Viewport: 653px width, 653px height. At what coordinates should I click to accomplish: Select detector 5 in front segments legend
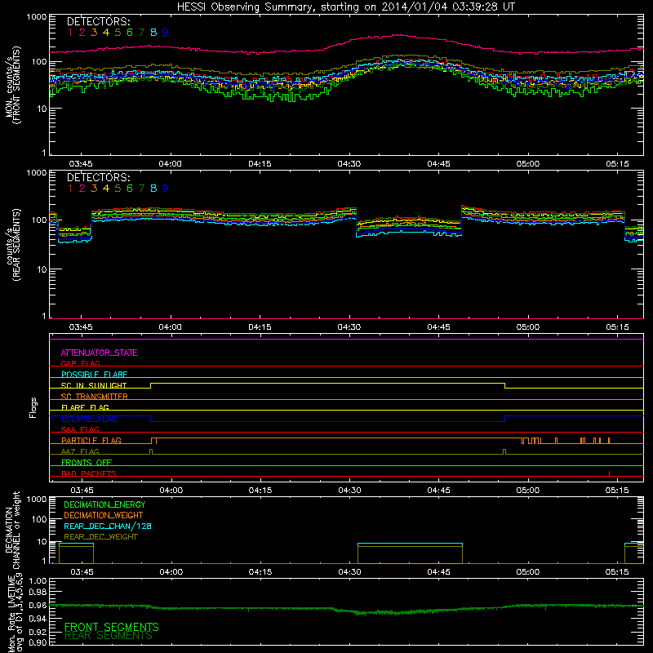pyautogui.click(x=118, y=33)
